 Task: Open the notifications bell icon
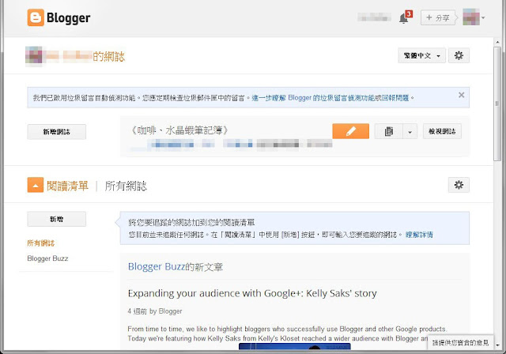coord(403,18)
